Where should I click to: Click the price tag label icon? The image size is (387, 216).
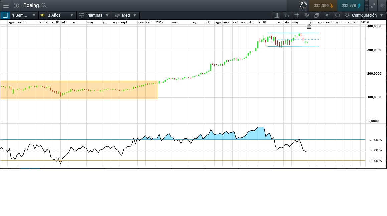[x=337, y=15]
